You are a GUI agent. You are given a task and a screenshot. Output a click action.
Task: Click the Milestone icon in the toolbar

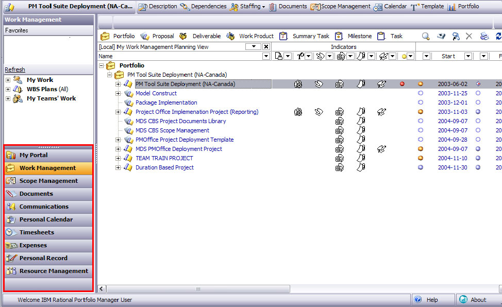(x=339, y=36)
